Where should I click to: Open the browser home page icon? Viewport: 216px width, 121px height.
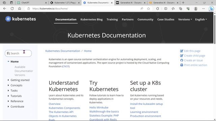(x=20, y=8)
